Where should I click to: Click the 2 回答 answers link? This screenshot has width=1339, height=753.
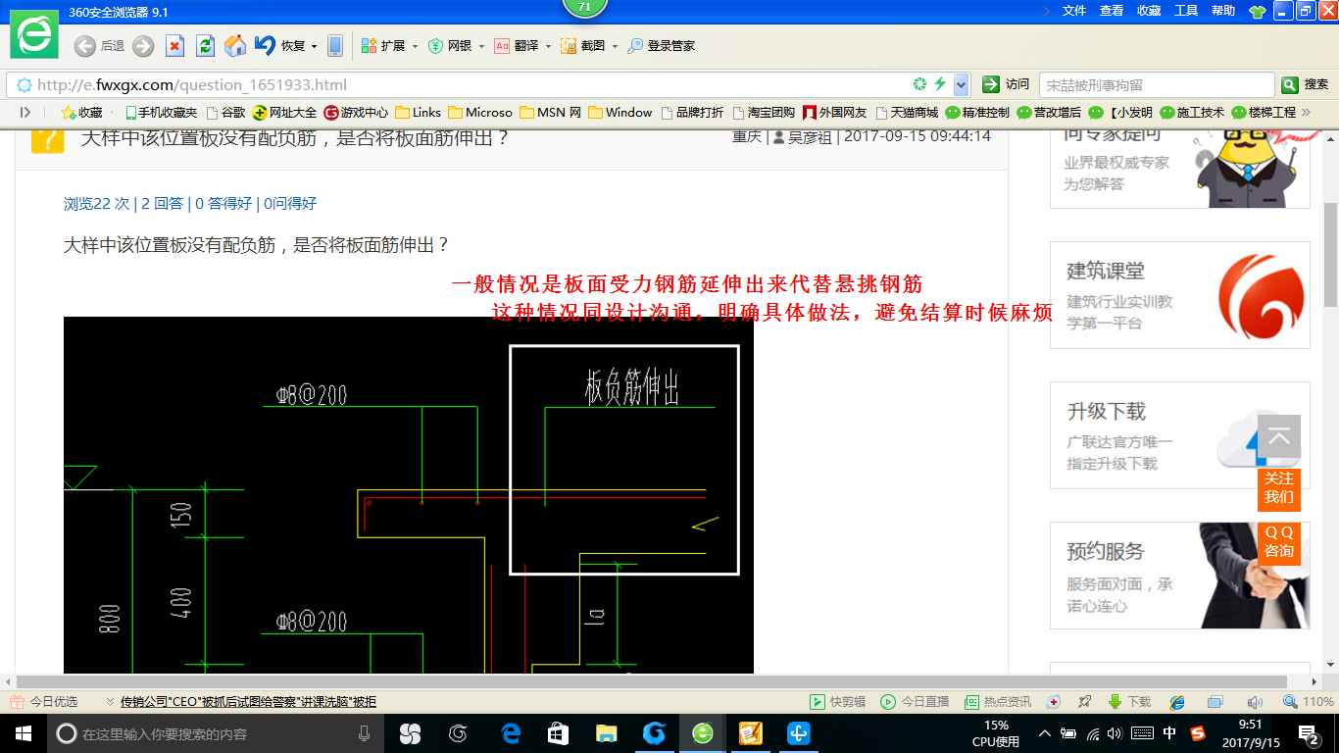[163, 204]
